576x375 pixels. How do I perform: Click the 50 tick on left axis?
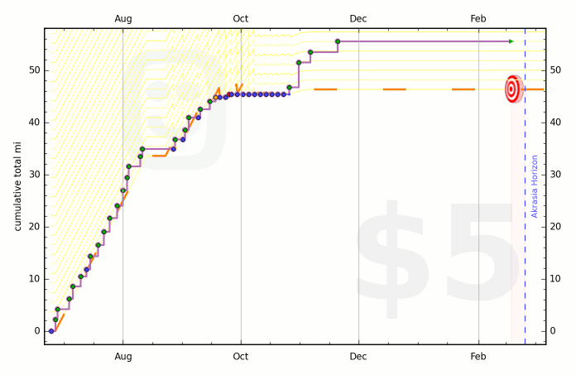click(x=34, y=70)
